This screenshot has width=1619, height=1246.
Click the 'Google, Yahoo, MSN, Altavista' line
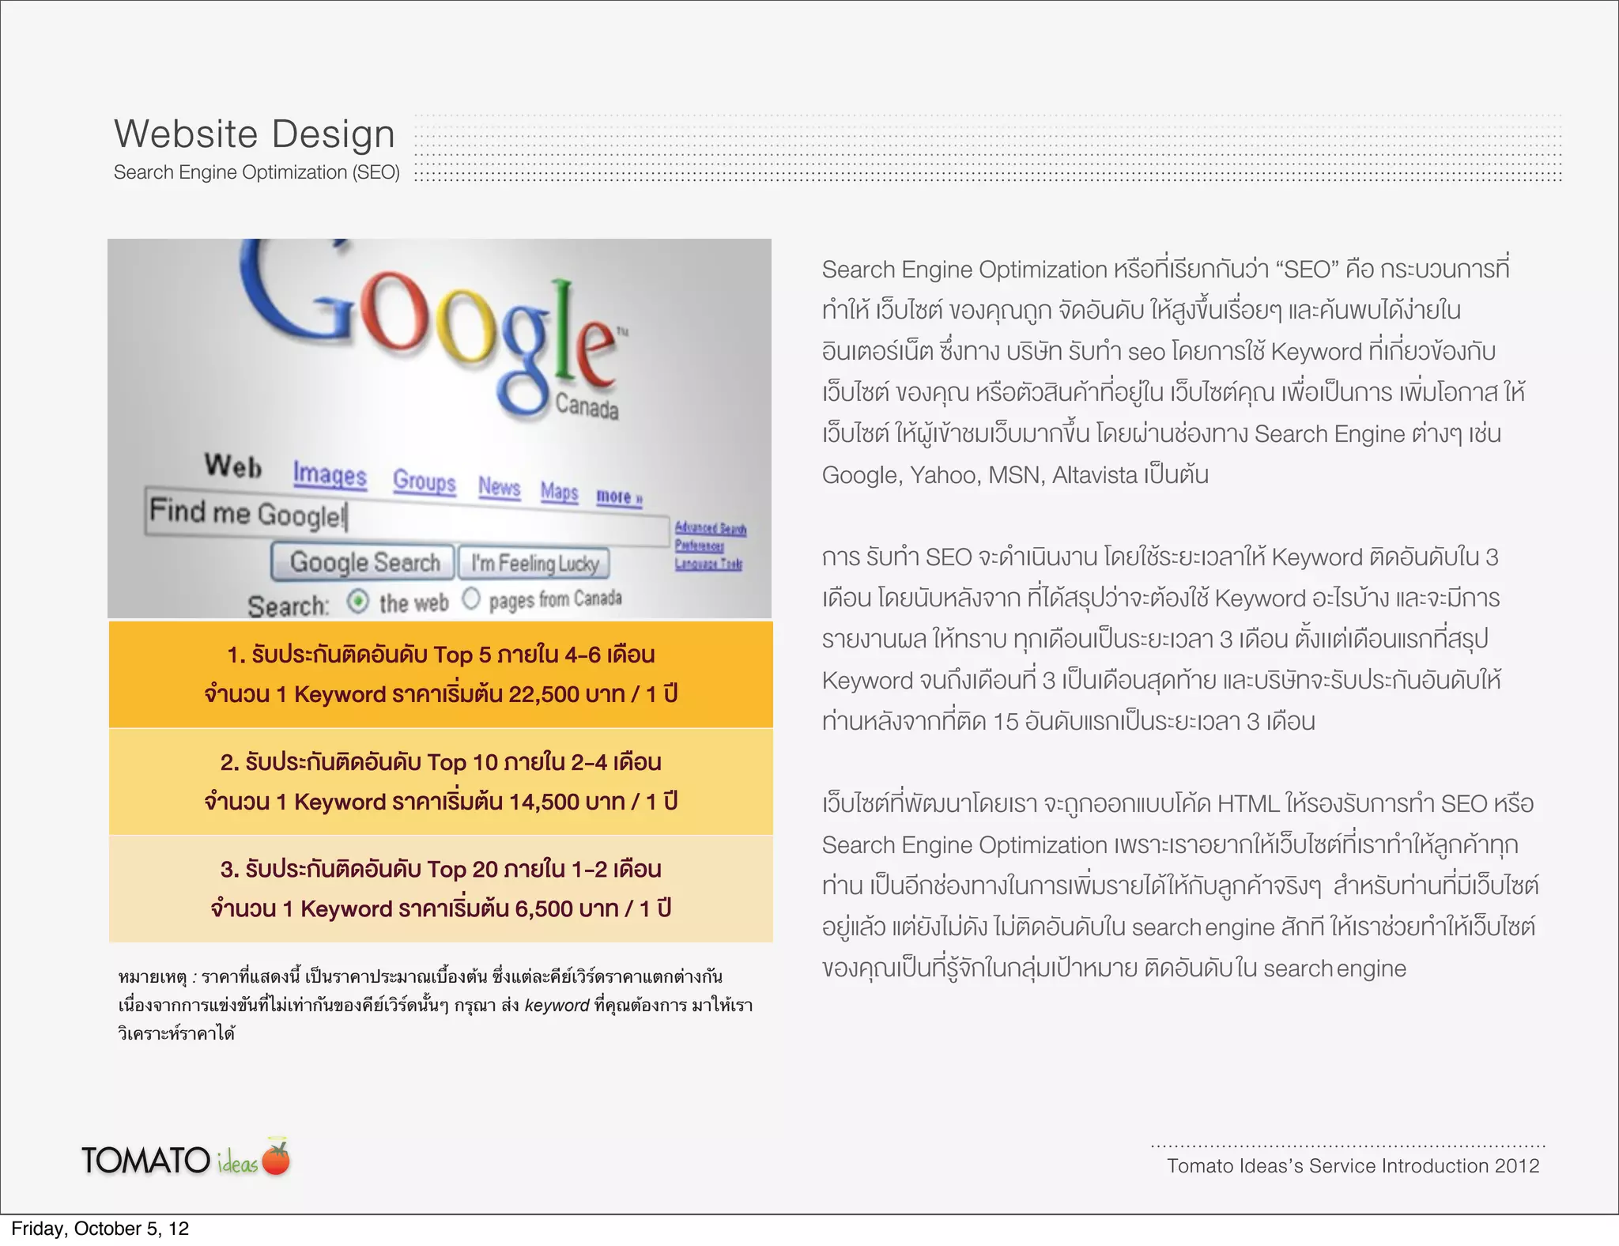coord(1015,474)
